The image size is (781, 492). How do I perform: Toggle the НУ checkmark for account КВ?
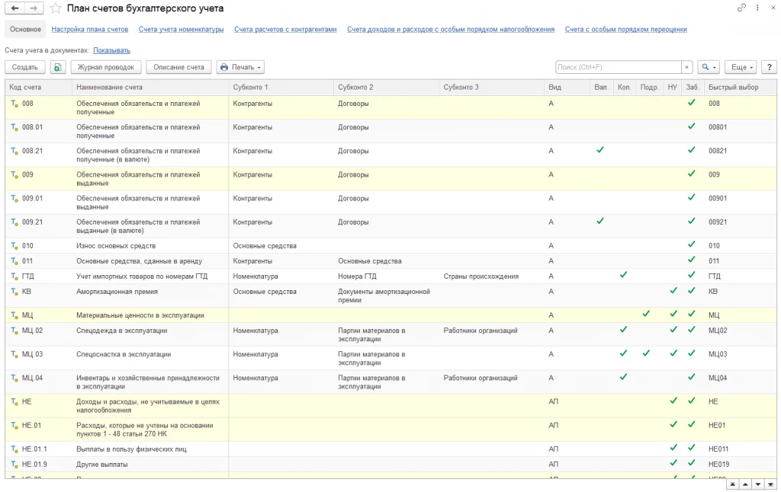click(x=673, y=290)
